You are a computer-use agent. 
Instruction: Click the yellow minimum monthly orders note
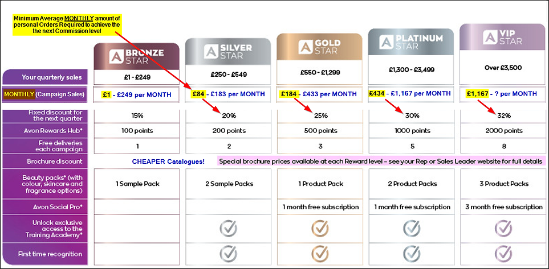pos(67,24)
